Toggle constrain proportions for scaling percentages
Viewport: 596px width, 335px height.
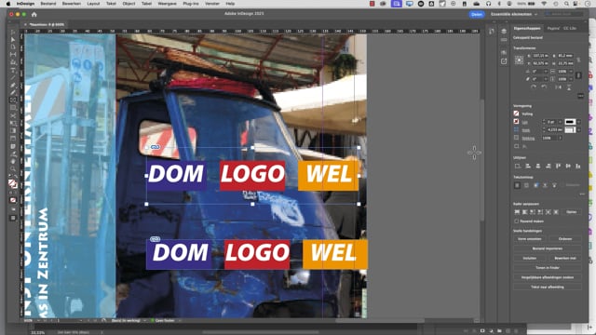click(x=578, y=75)
